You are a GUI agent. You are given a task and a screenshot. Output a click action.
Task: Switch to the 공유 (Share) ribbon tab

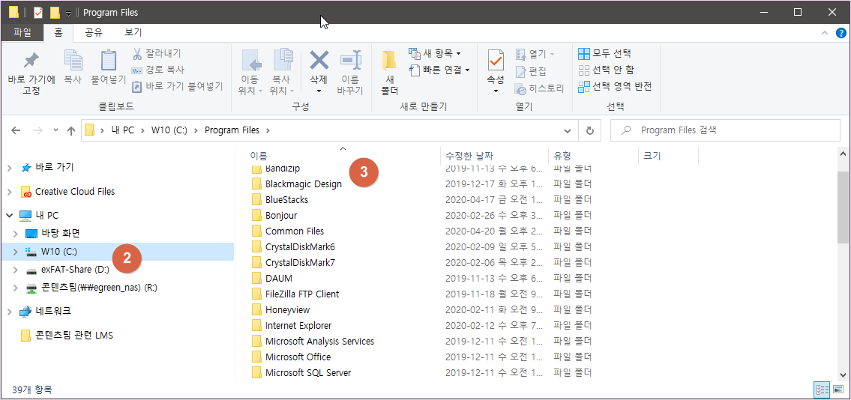coord(94,32)
